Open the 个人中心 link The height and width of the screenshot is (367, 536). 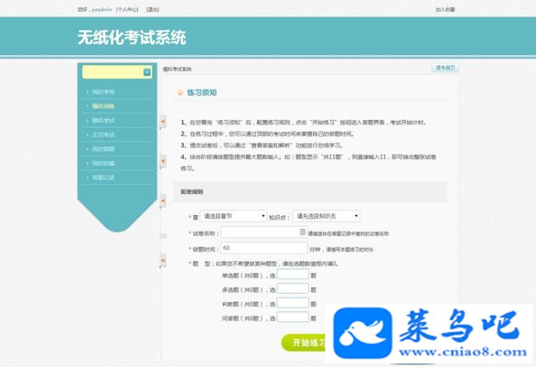[x=127, y=9]
